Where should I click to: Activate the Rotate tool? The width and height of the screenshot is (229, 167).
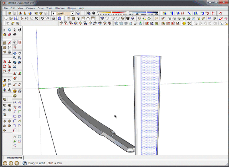[4, 66]
